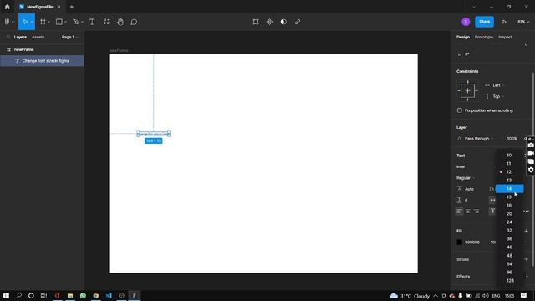
Task: Choose font size 14 from list
Action: [509, 189]
